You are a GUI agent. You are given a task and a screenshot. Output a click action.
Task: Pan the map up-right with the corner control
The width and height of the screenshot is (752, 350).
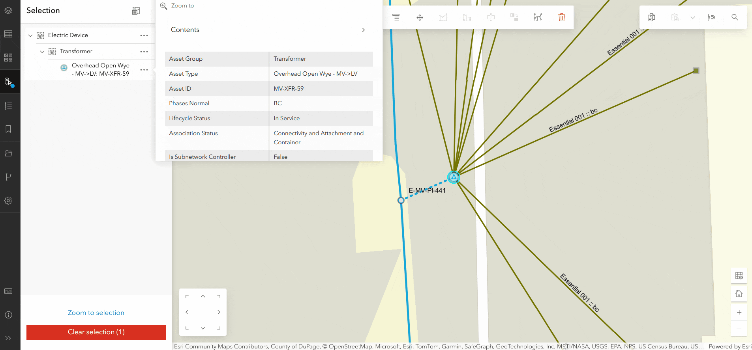219,296
